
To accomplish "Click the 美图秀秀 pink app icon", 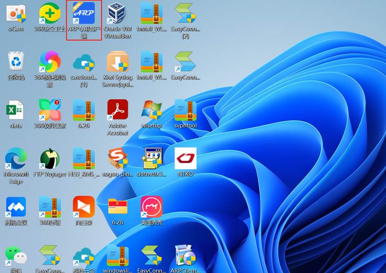I will 152,207.
